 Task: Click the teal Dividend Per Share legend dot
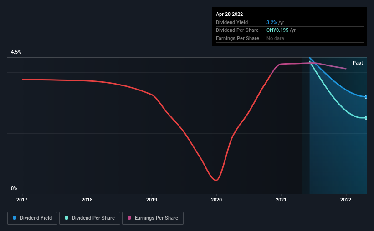[x=67, y=218]
